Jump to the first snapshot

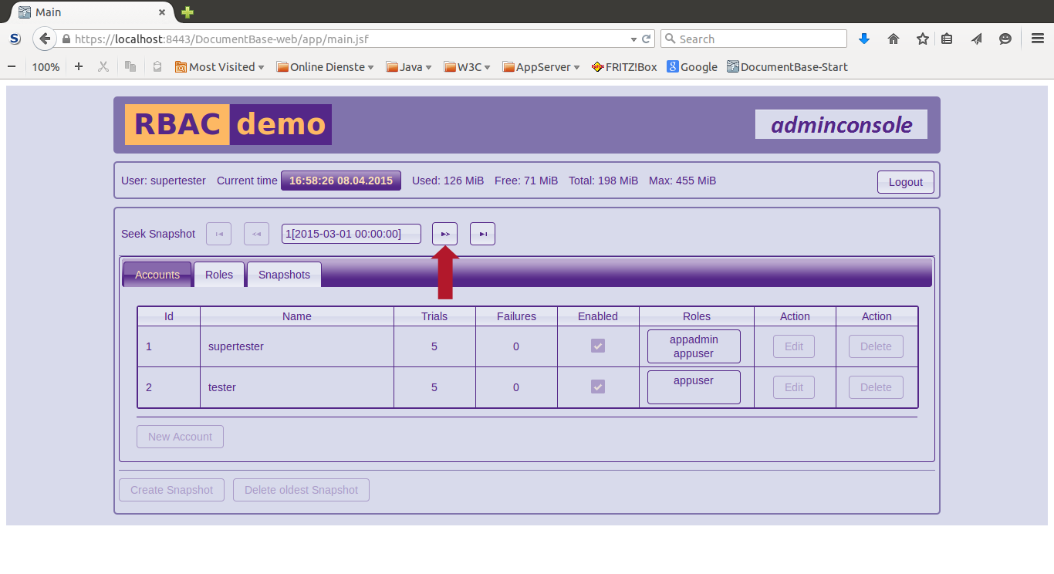[x=218, y=234]
